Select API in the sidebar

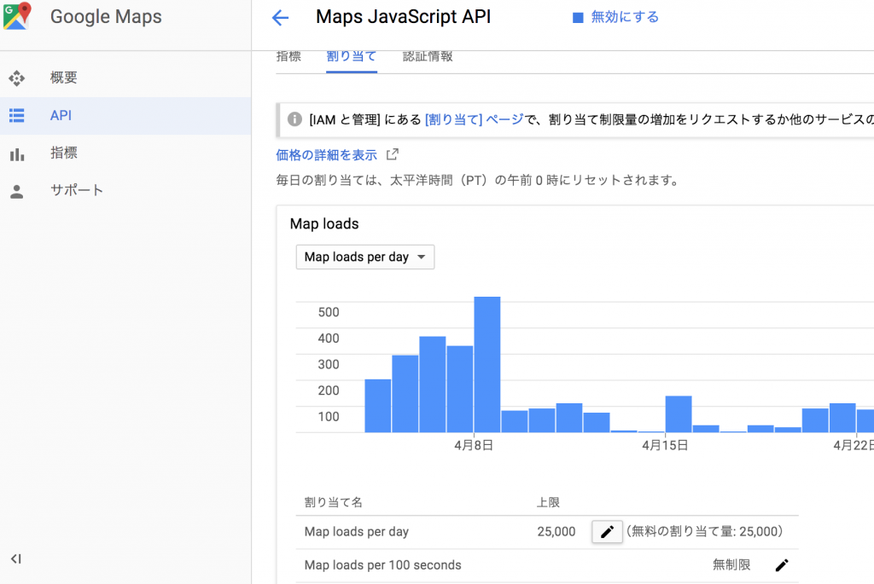click(x=125, y=116)
